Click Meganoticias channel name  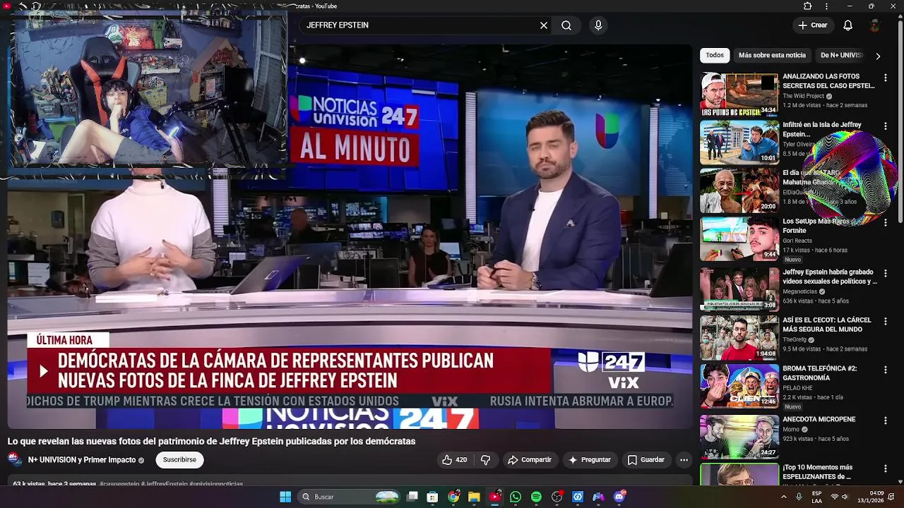(x=799, y=291)
